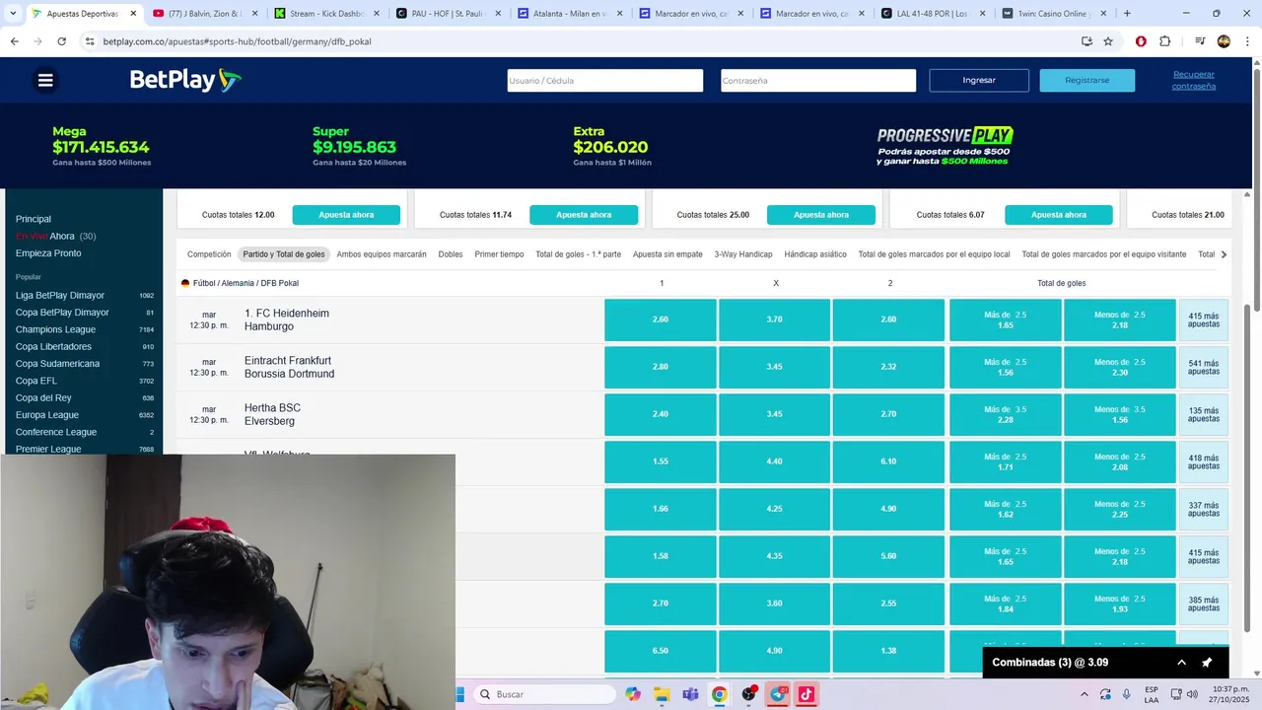Select Más de 3.5 at 2.28 for Hertha
This screenshot has height=710, width=1262.
click(1006, 414)
